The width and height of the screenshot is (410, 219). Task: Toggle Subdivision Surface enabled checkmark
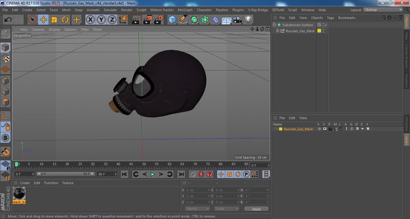(x=326, y=25)
